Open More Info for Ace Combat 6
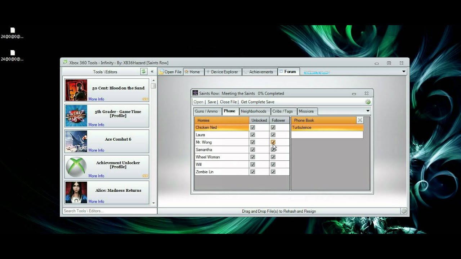Screen dimensions: 461x259 click(x=96, y=150)
